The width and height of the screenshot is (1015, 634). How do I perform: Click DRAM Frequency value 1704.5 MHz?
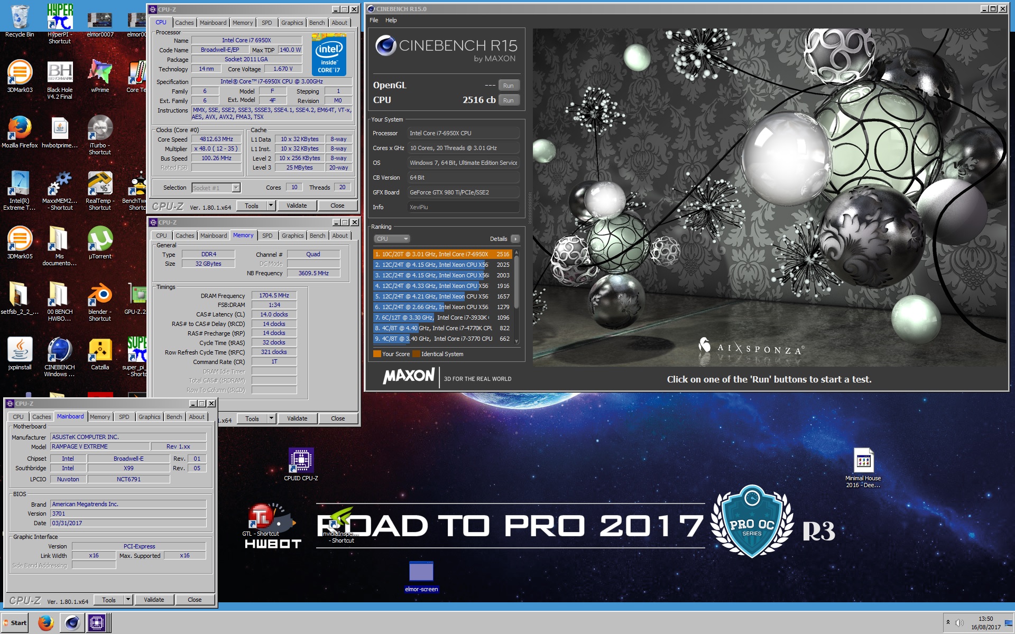click(274, 296)
